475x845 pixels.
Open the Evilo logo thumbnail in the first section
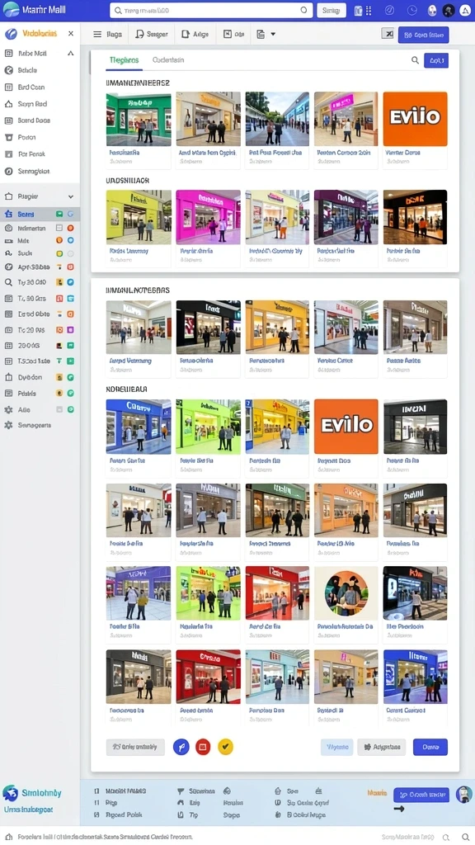click(416, 119)
